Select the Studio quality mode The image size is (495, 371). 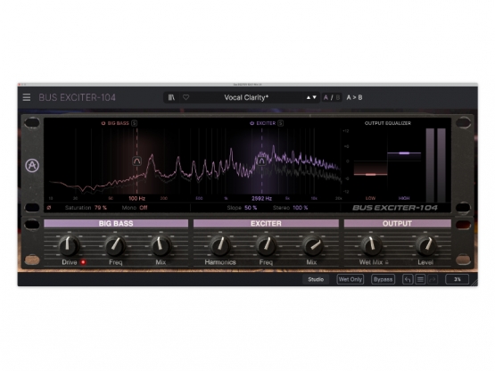(316, 279)
